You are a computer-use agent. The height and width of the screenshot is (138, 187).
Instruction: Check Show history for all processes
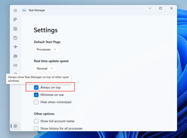pos(36,128)
